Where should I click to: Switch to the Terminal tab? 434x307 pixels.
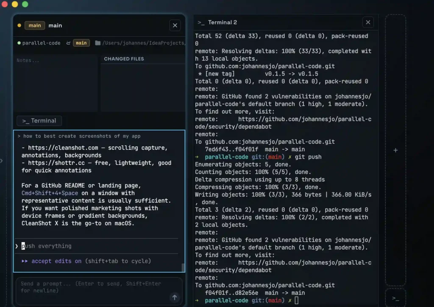(39, 120)
